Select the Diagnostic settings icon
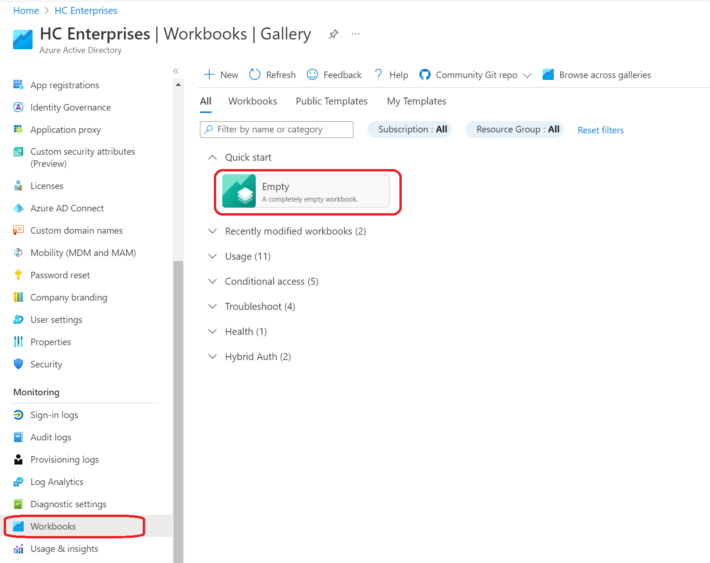This screenshot has height=563, width=710. pos(18,504)
